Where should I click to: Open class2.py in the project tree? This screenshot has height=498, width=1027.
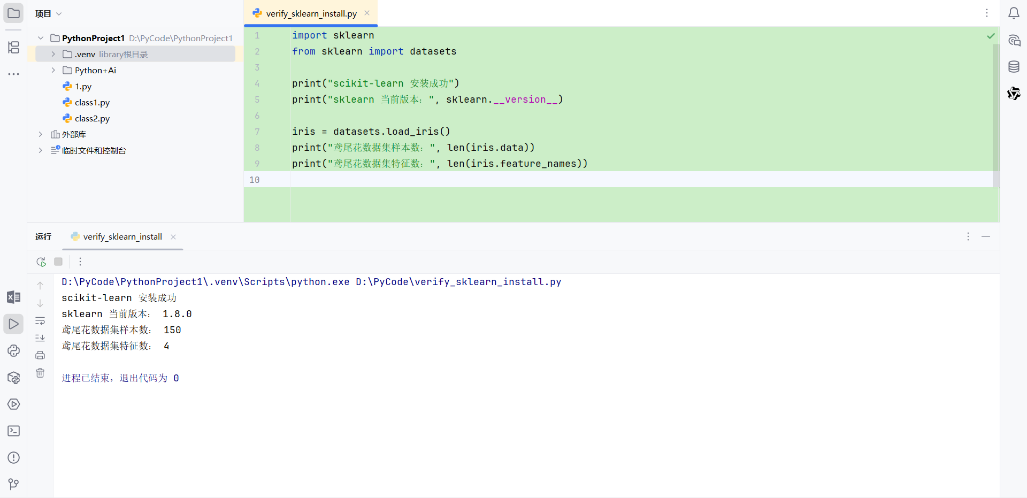[92, 118]
